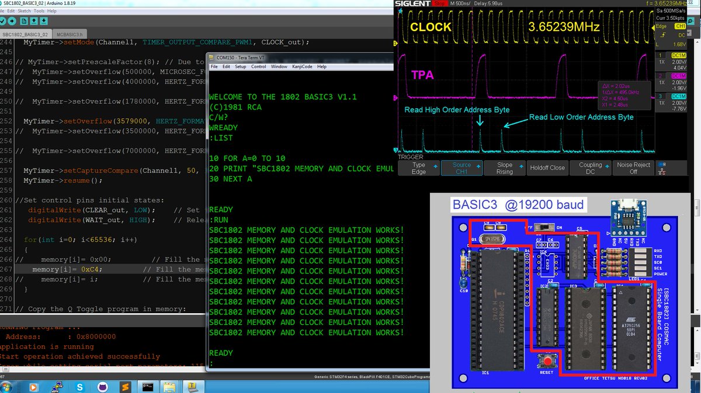
Task: Open Tera Term KanjiCode menu
Action: (302, 66)
